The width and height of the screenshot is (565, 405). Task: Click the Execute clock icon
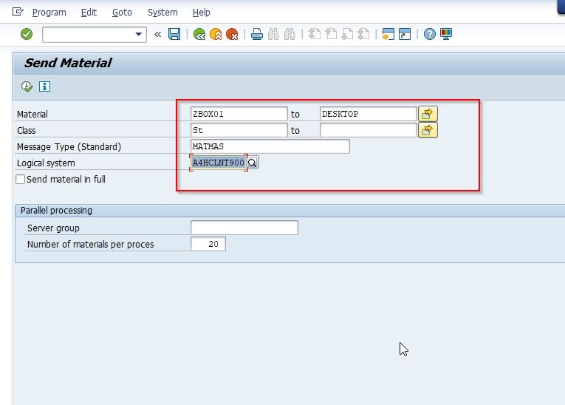tap(27, 86)
